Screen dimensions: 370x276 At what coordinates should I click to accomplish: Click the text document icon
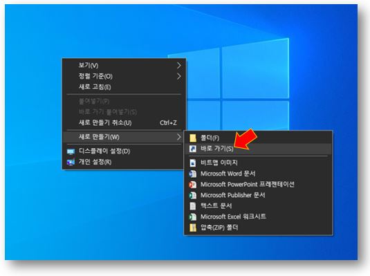point(193,206)
